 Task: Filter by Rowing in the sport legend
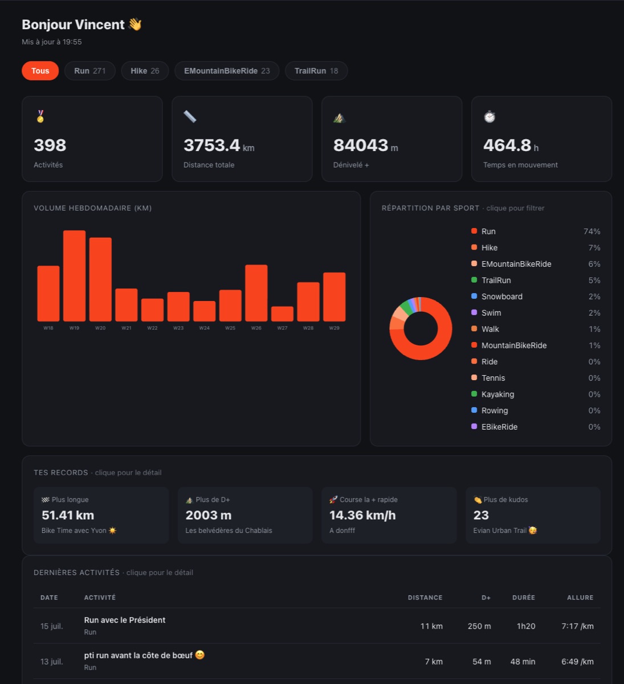(x=536, y=410)
